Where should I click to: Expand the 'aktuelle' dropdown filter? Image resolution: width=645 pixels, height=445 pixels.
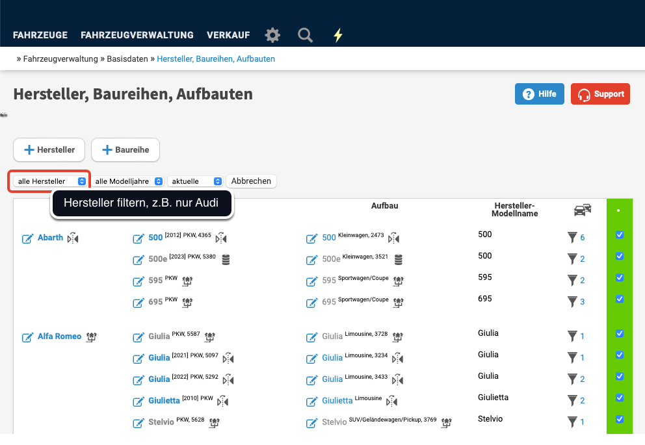point(195,181)
